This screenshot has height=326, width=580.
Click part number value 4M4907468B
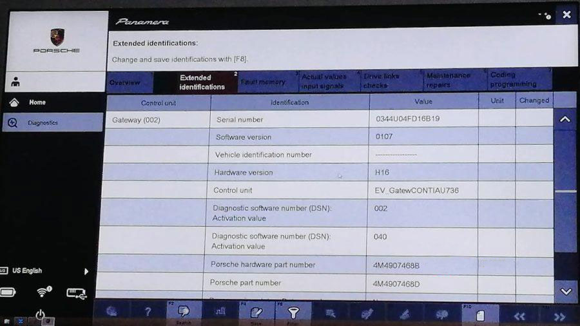[x=396, y=265]
